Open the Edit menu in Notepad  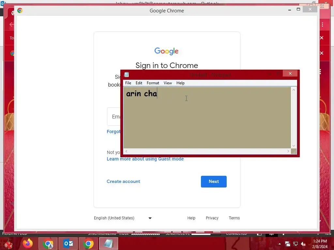coord(139,83)
